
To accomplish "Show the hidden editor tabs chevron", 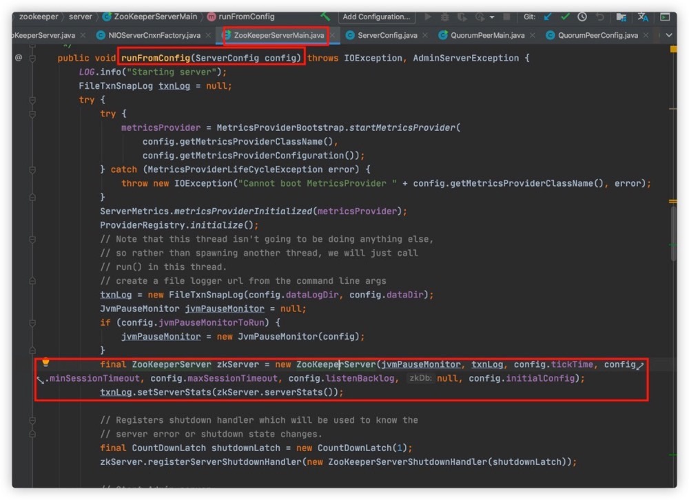I will point(669,35).
